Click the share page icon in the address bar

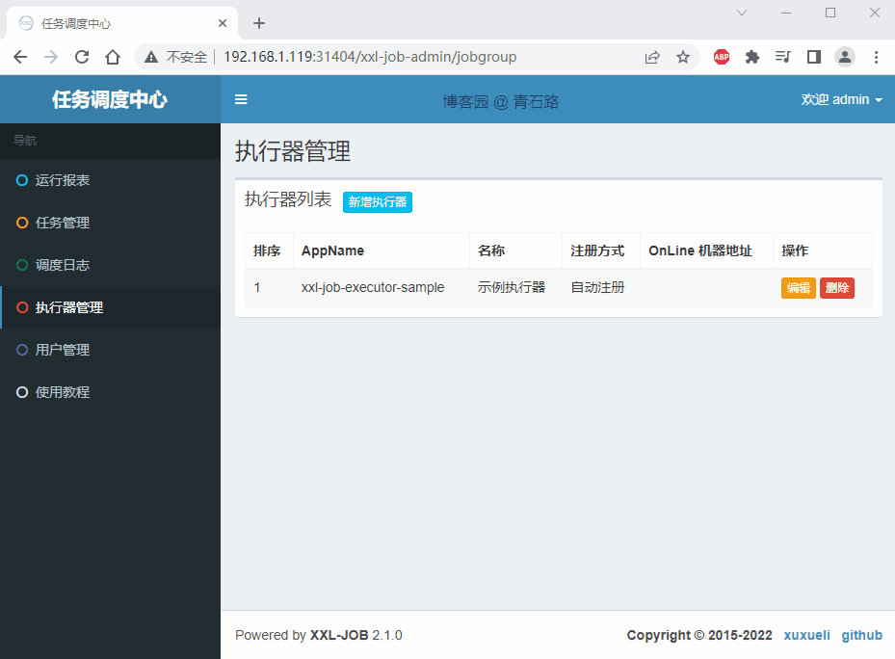click(x=652, y=57)
